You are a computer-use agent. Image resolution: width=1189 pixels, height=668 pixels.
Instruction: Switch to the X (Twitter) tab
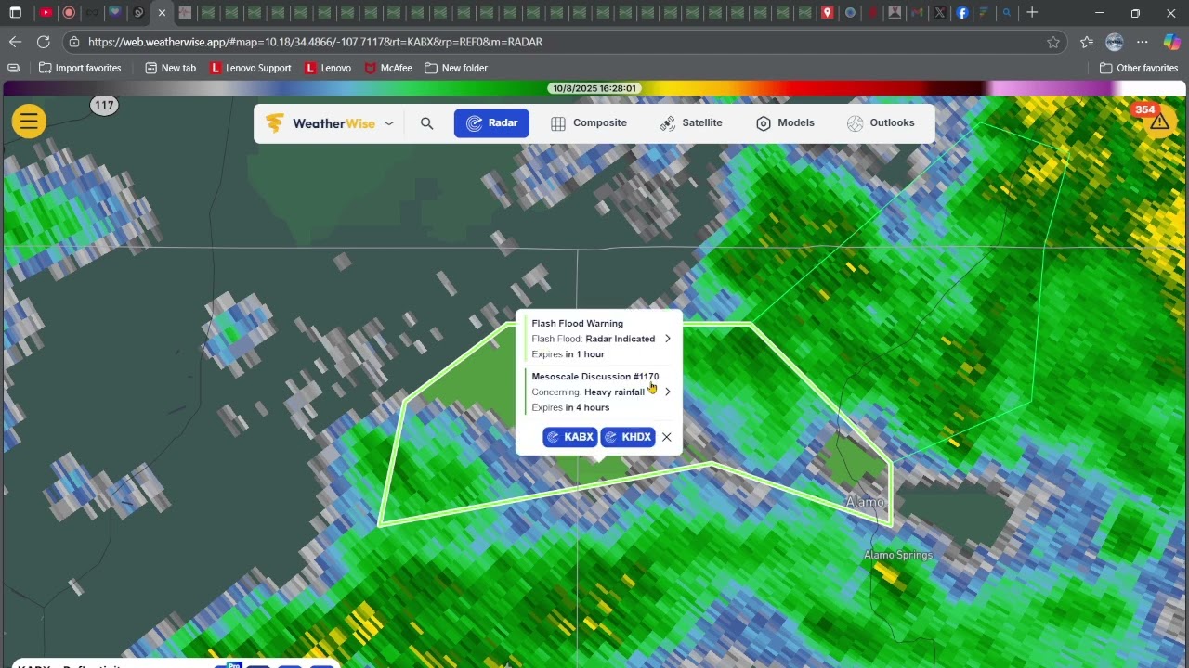pyautogui.click(x=939, y=13)
